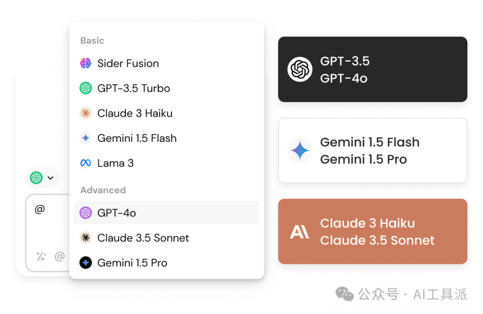Click the dark GPT-3.5 / GPT-4o card
The height and width of the screenshot is (314, 483).
373,69
